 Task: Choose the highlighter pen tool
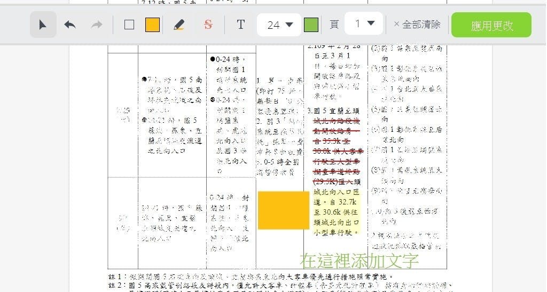[x=179, y=25]
